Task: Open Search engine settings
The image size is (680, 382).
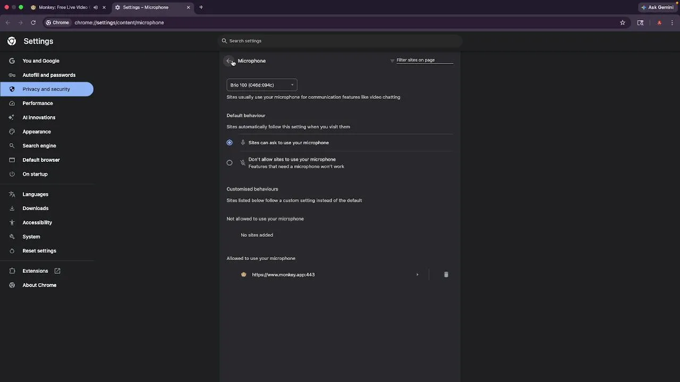Action: (39, 146)
